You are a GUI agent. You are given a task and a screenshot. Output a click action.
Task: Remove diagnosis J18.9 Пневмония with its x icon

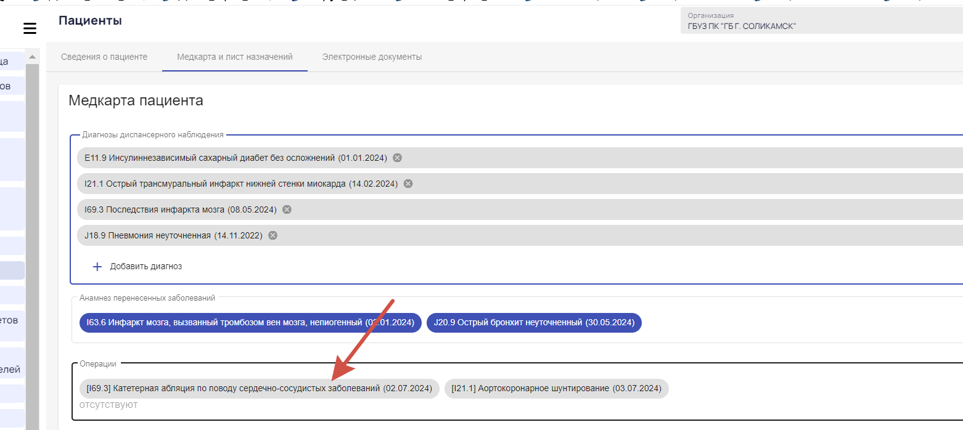click(273, 235)
